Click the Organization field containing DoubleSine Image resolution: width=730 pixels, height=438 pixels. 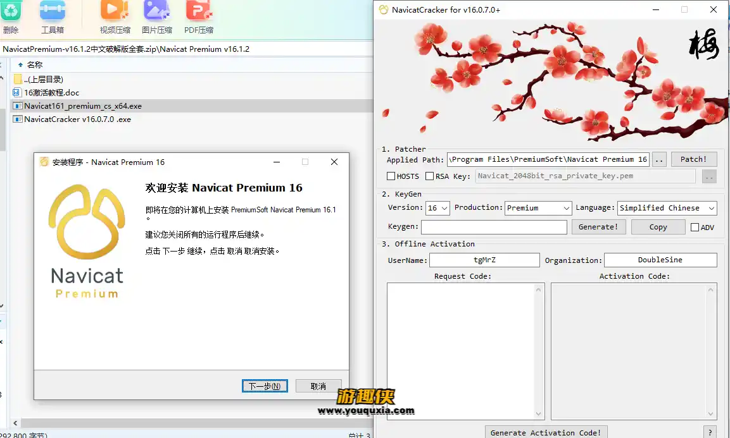pos(660,260)
